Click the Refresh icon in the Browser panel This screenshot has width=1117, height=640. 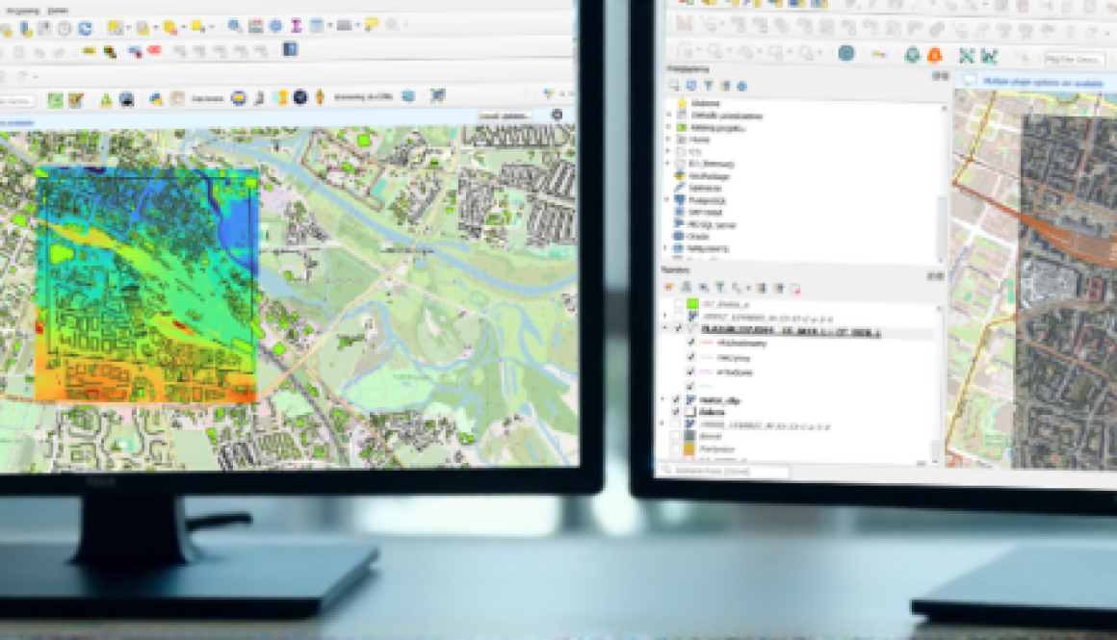pyautogui.click(x=690, y=82)
